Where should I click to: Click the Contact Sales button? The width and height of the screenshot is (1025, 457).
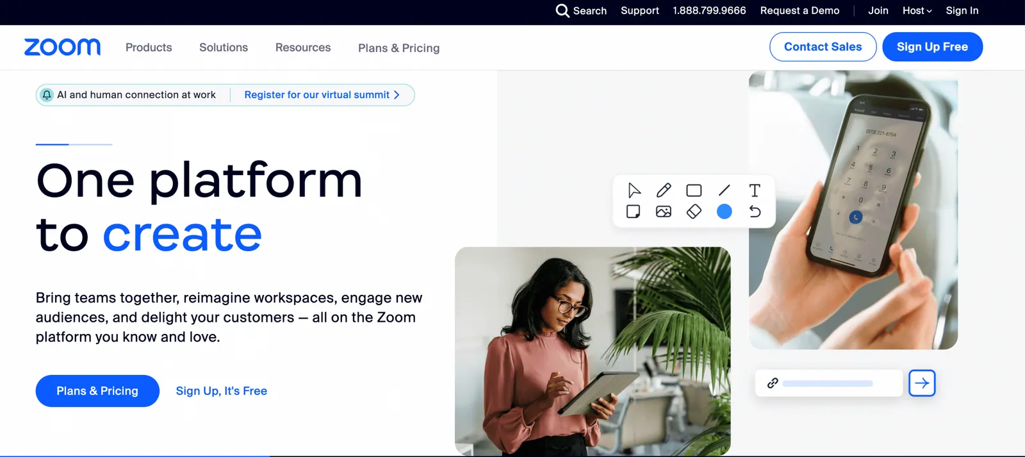823,47
